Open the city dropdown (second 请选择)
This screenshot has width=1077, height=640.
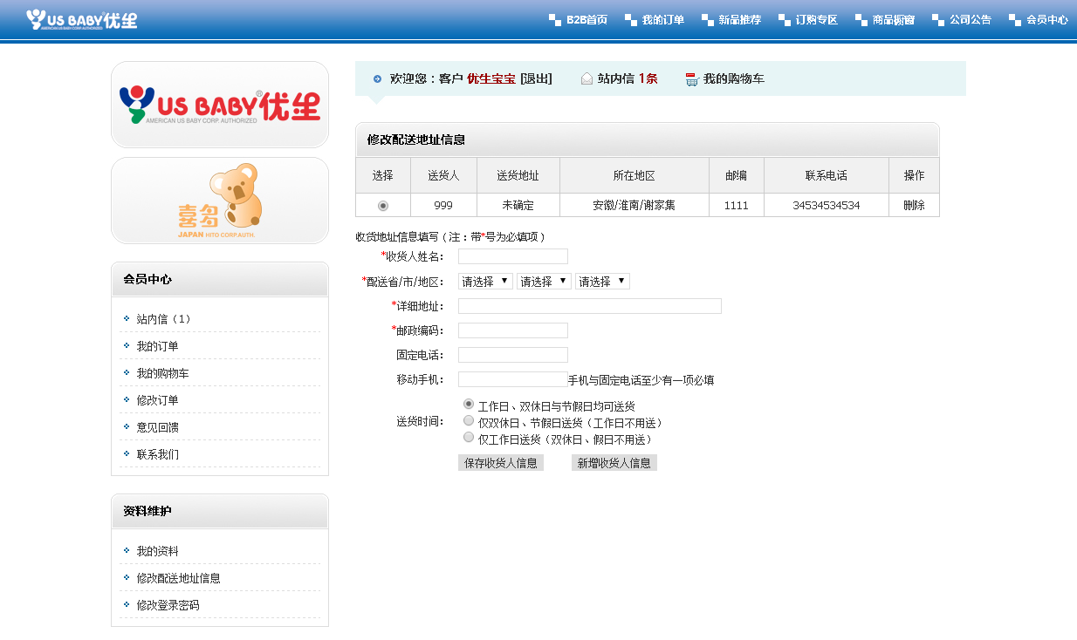pyautogui.click(x=544, y=282)
